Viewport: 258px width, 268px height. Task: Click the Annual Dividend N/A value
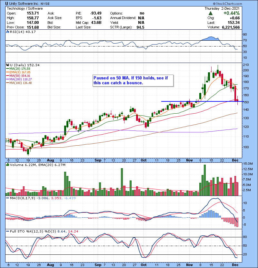141,18
